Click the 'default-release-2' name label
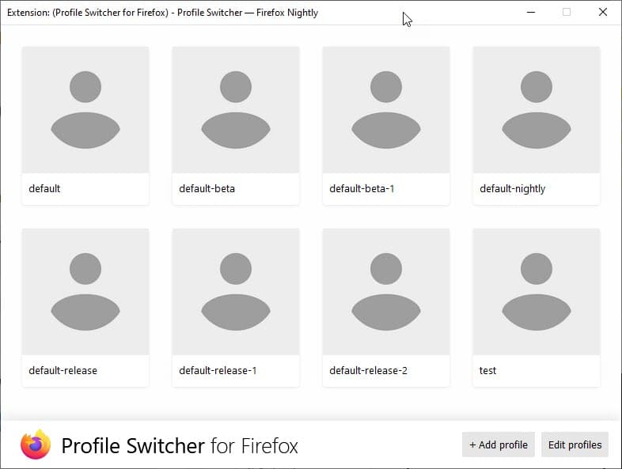This screenshot has height=469, width=622. 368,371
